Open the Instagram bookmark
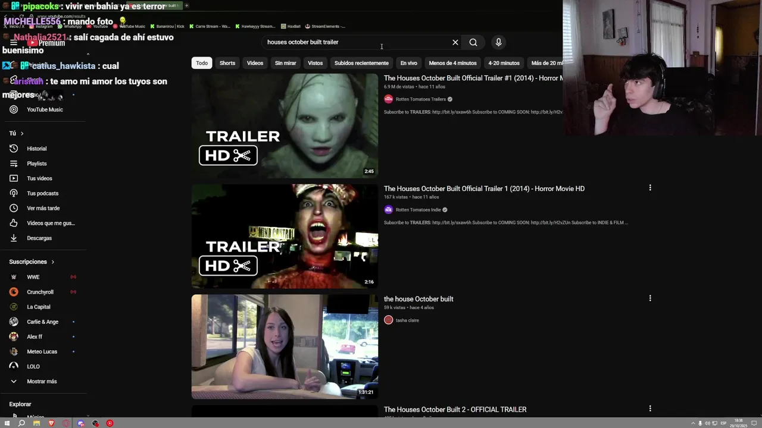Viewport: 762px width, 428px height. click(41, 26)
